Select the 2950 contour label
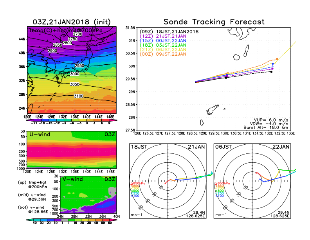This screenshot has height=240, width=310. click(79, 65)
